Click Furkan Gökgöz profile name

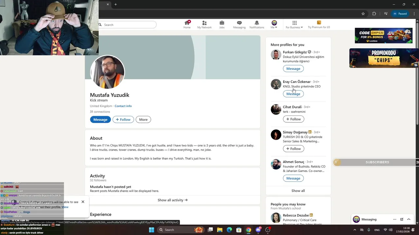tap(295, 52)
